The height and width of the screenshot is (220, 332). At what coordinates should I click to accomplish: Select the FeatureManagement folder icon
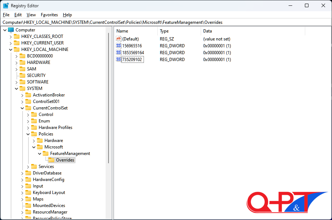(46, 154)
